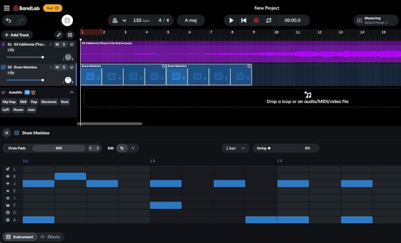
Task: Edit the 133 bpm tempo field
Action: (x=141, y=20)
